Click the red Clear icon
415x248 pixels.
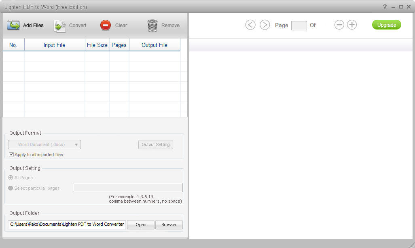tap(105, 25)
